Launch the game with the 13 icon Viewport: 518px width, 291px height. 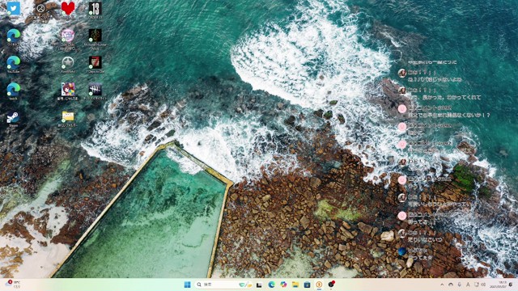pos(96,9)
